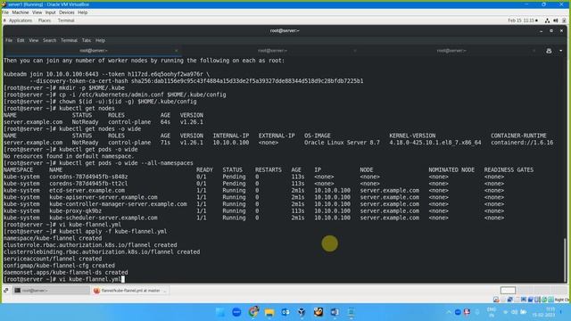571x321 pixels.
Task: Open the terminal window's File menu
Action: point(9,40)
